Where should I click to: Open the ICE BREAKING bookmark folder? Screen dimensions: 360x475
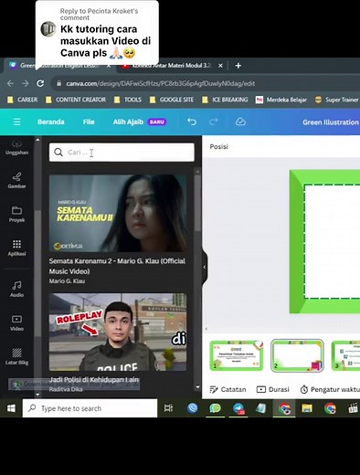[225, 100]
